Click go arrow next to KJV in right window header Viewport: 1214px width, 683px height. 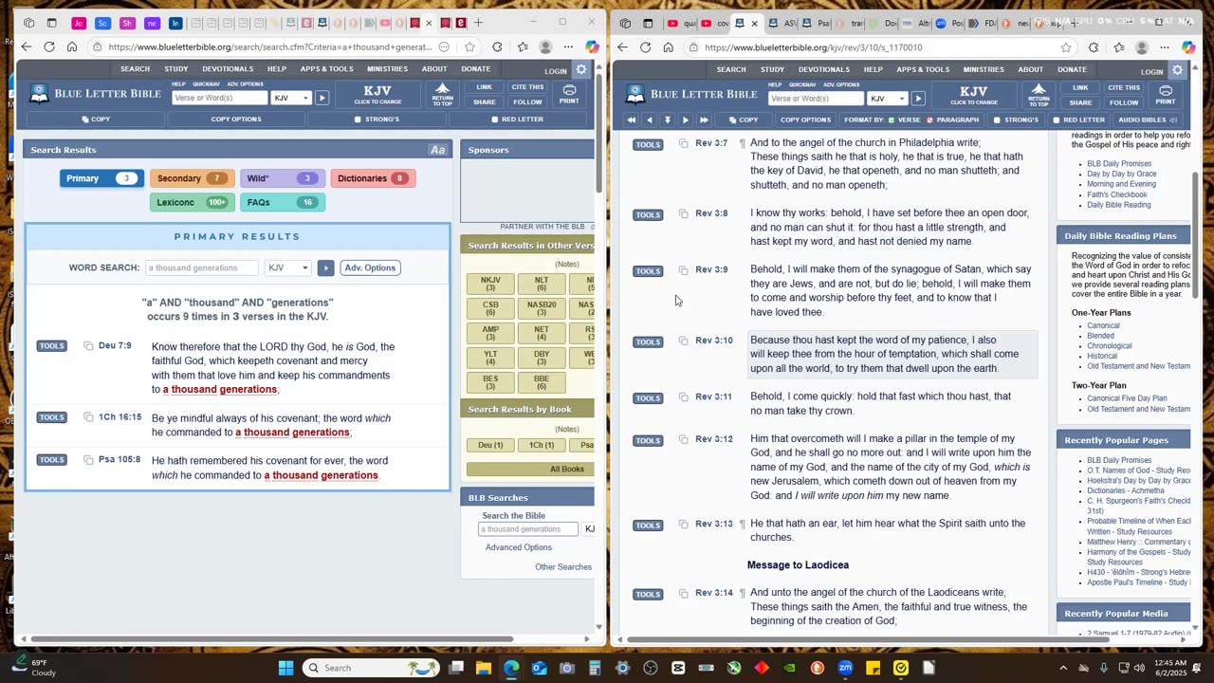[918, 99]
